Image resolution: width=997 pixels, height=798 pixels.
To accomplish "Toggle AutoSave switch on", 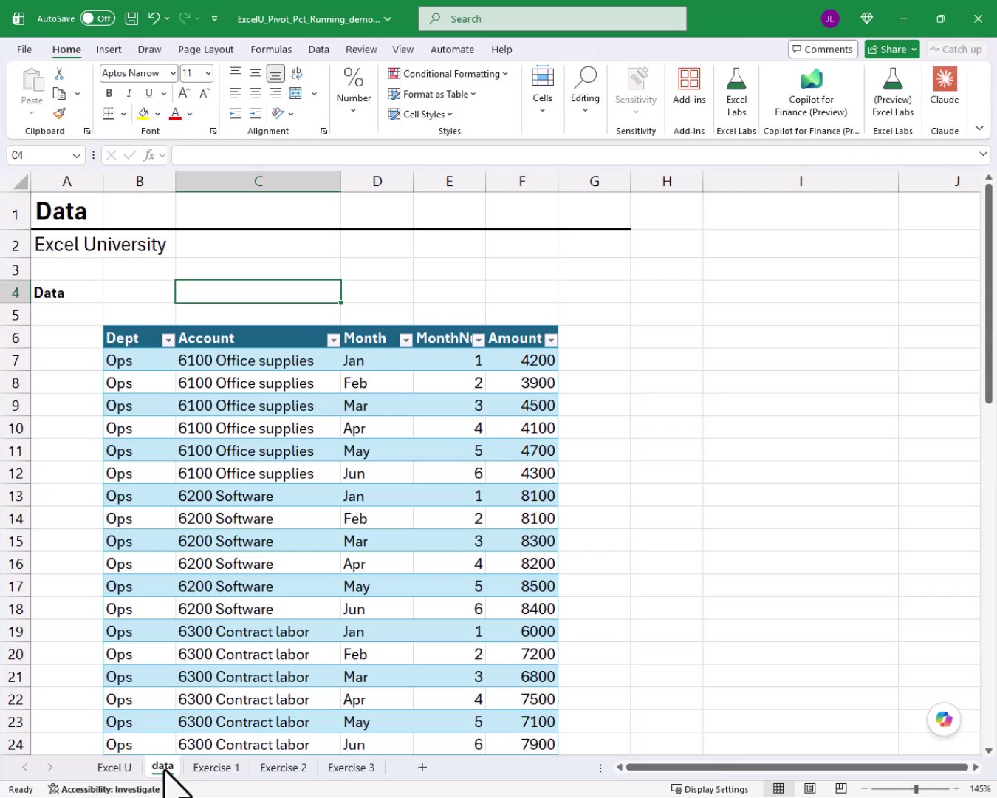I will [x=97, y=18].
